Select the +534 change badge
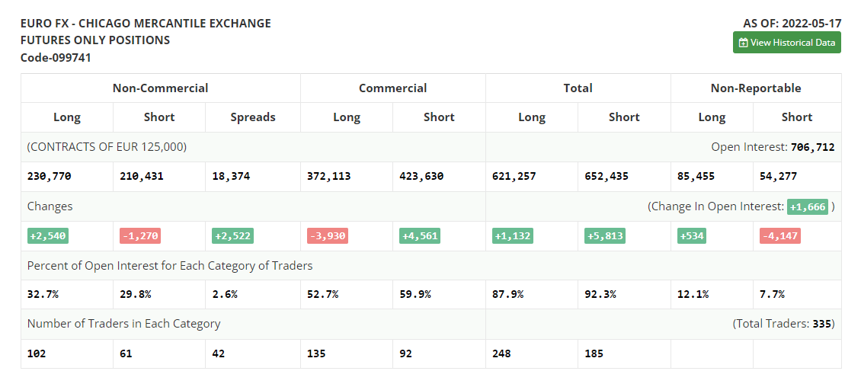Viewport: 861px width, 387px height. point(692,236)
